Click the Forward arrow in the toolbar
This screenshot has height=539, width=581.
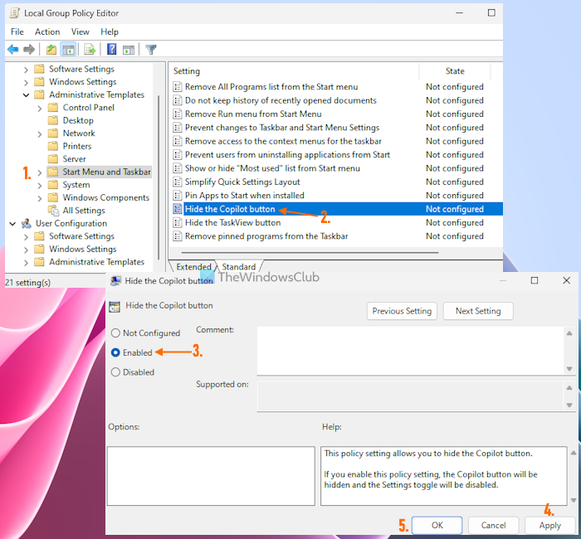(30, 50)
